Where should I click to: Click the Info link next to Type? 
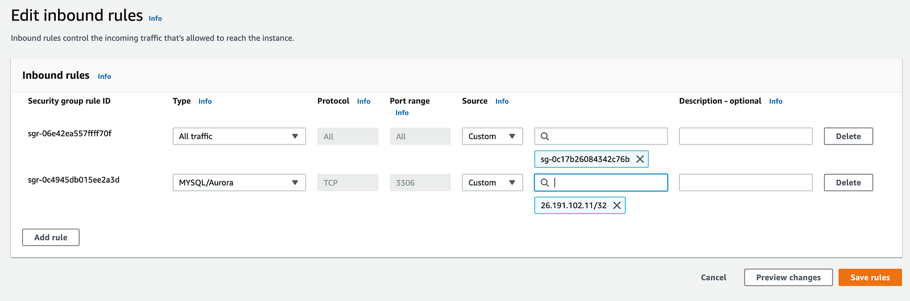205,101
